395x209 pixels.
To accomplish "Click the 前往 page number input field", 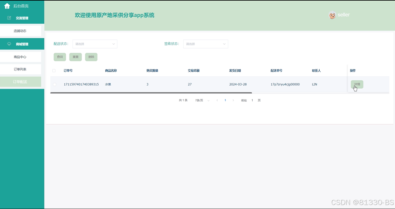I will click(x=252, y=100).
